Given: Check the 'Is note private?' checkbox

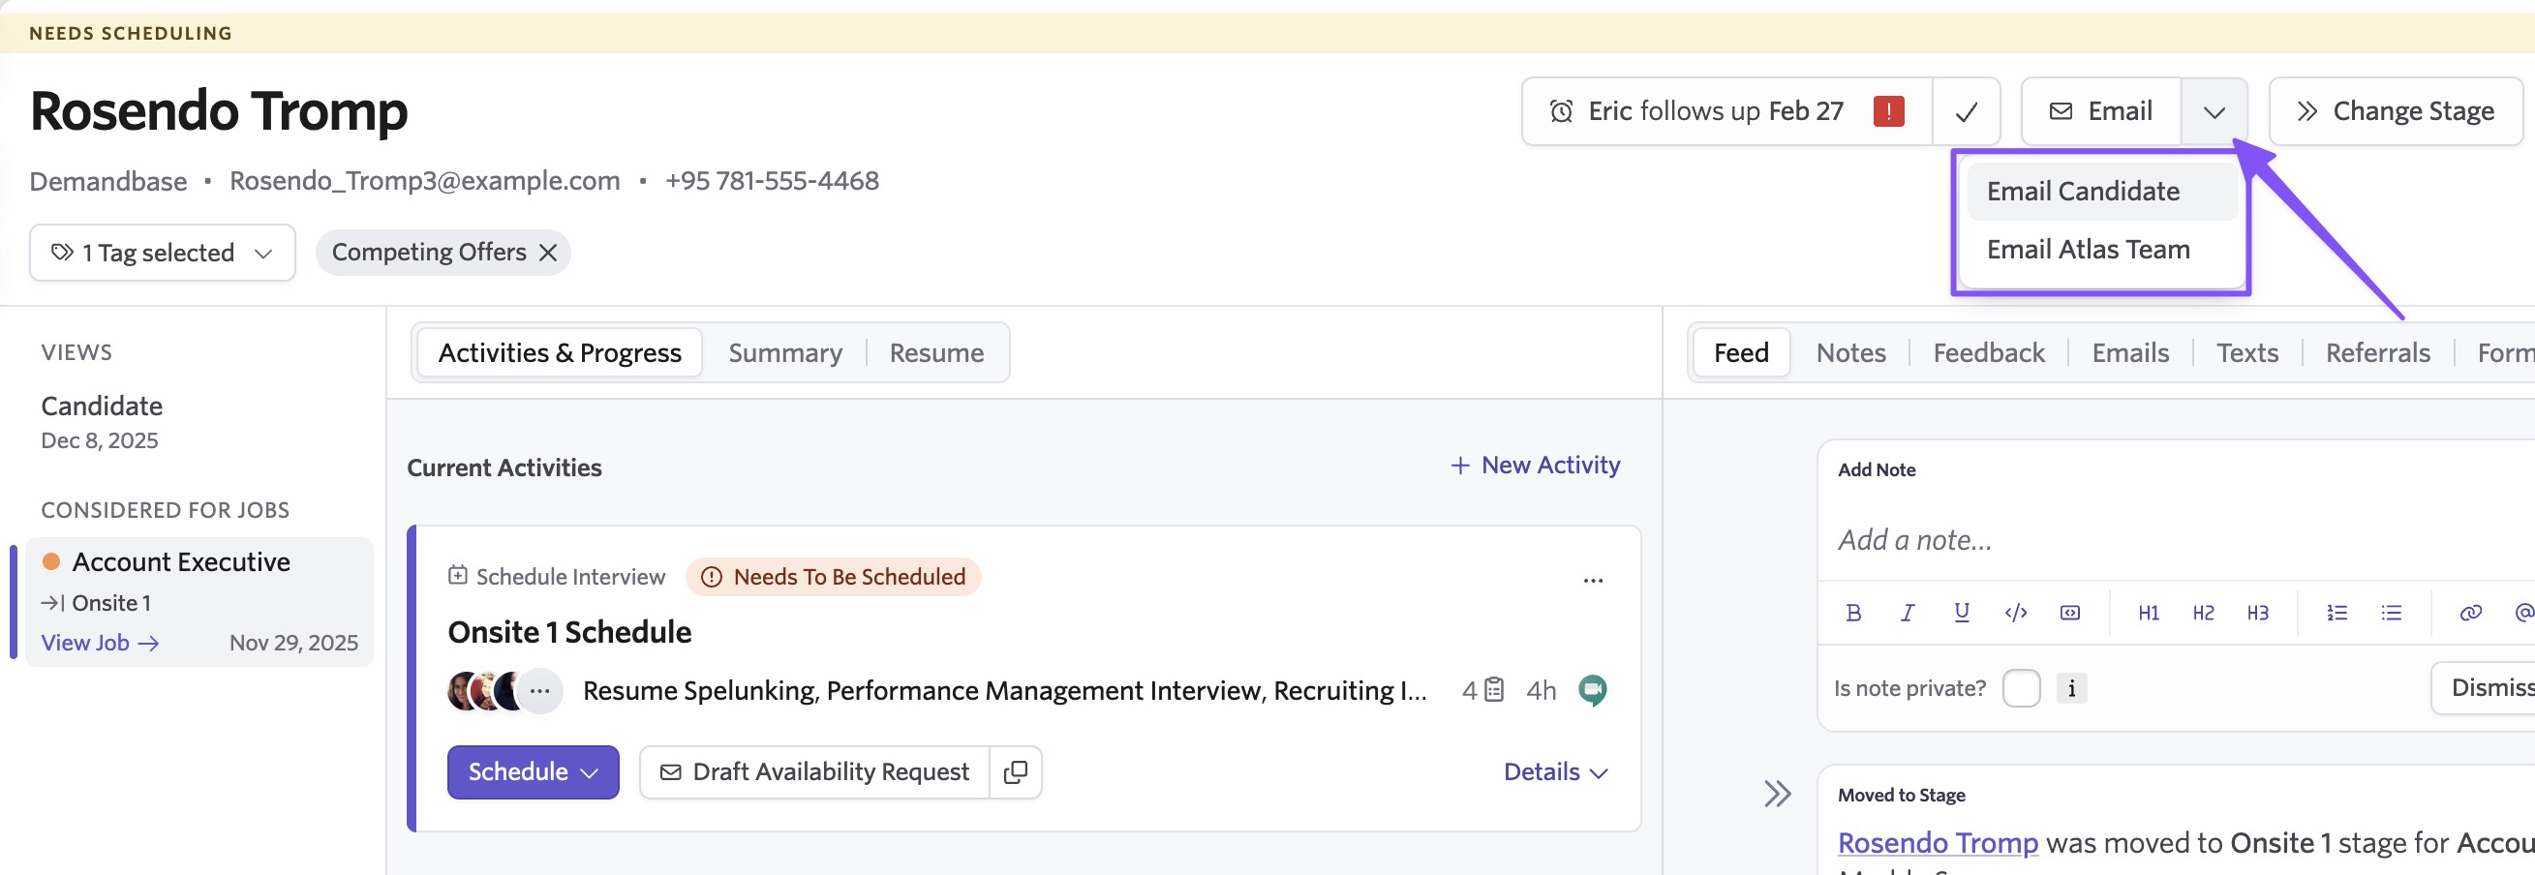Looking at the screenshot, I should coord(2020,688).
